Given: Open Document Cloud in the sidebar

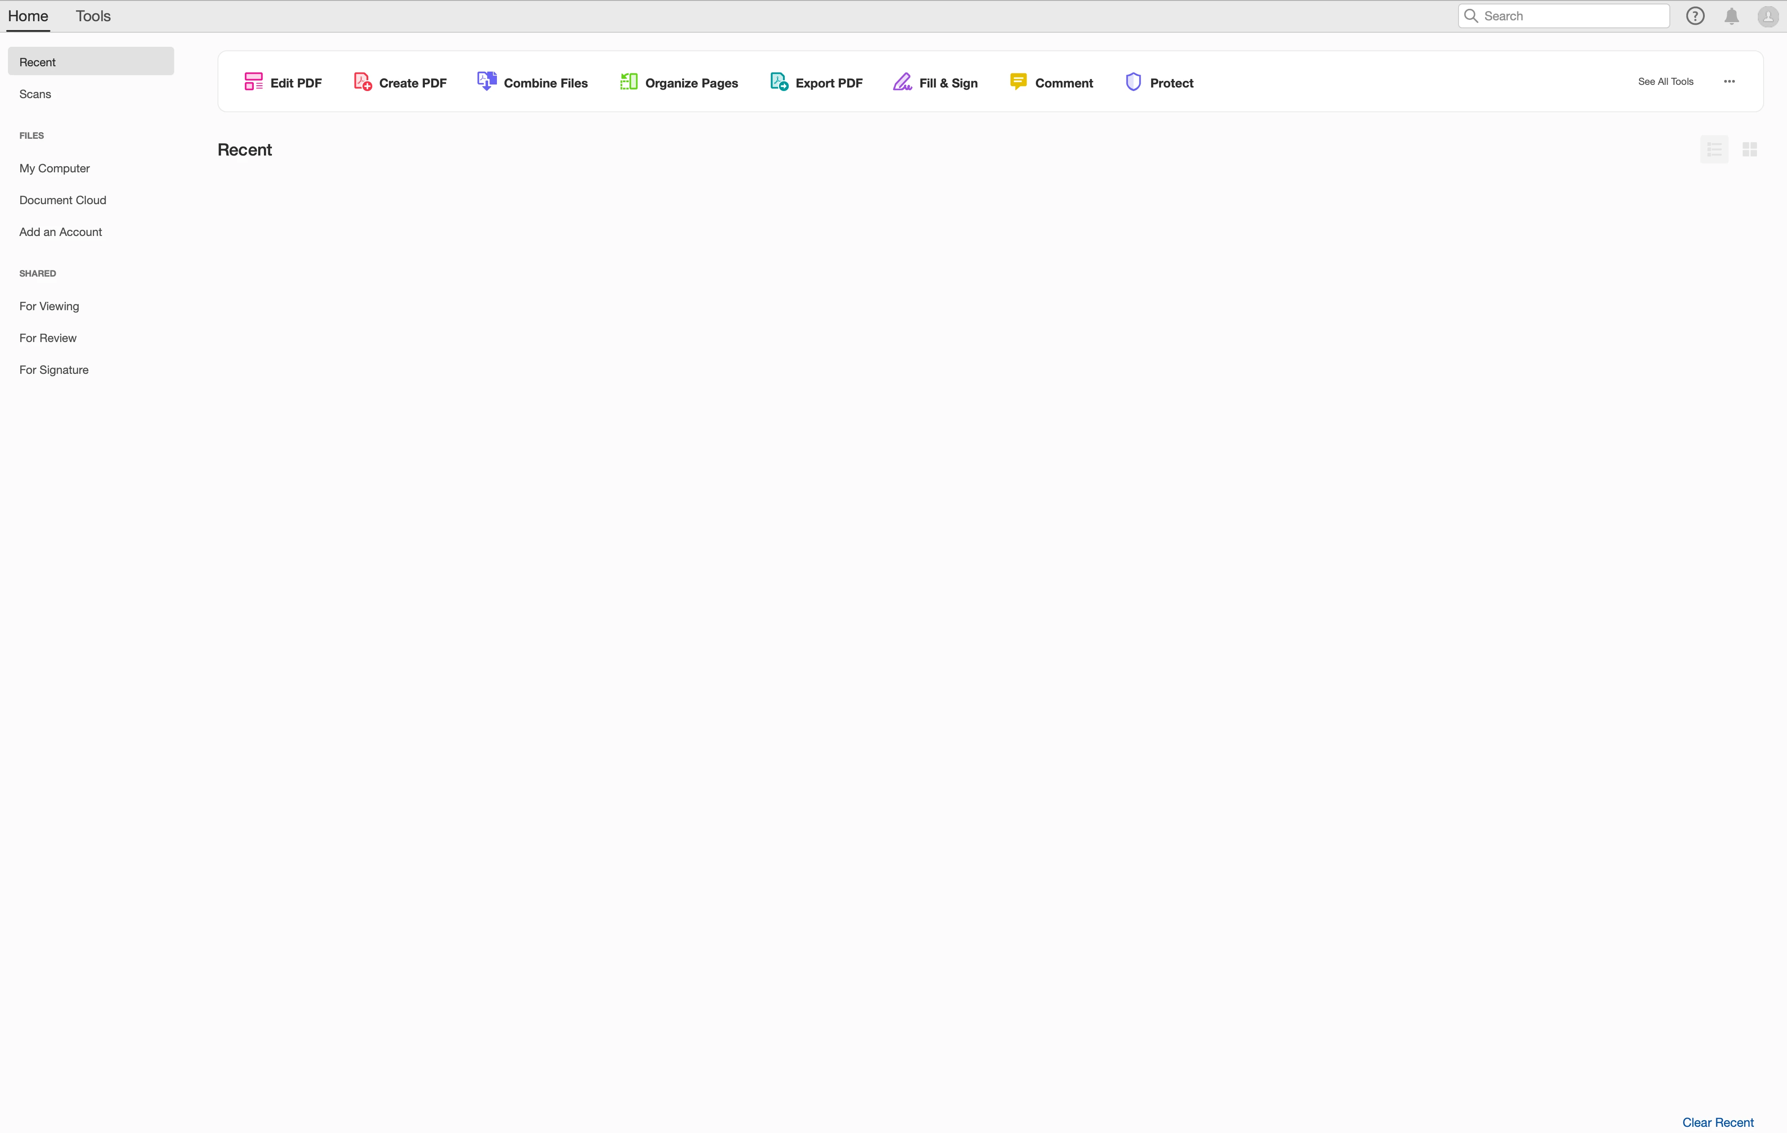Looking at the screenshot, I should (63, 200).
